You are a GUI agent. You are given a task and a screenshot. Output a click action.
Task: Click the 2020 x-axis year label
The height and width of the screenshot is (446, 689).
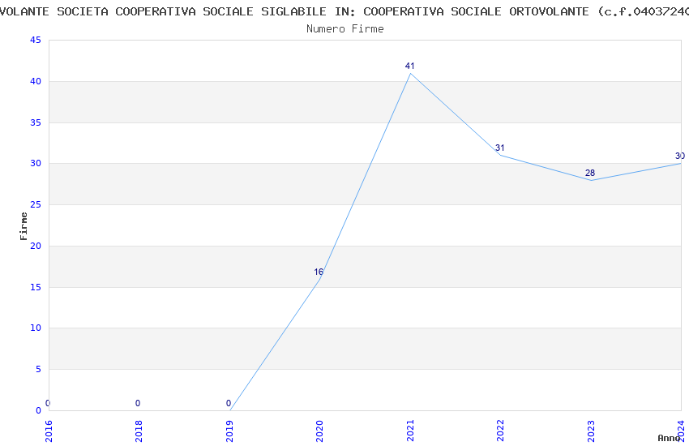point(319,431)
